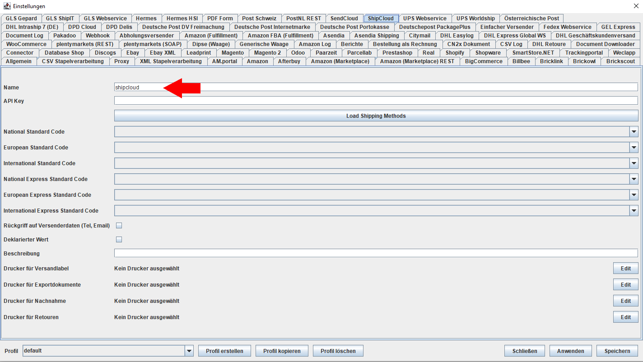
Task: Open the Amazon FBA (Fulfillment) tab
Action: point(280,36)
